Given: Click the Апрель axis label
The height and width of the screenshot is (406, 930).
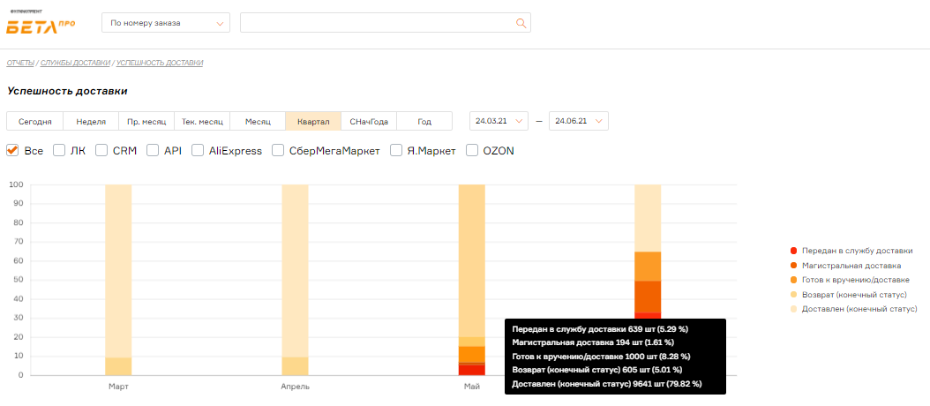Looking at the screenshot, I should (295, 387).
